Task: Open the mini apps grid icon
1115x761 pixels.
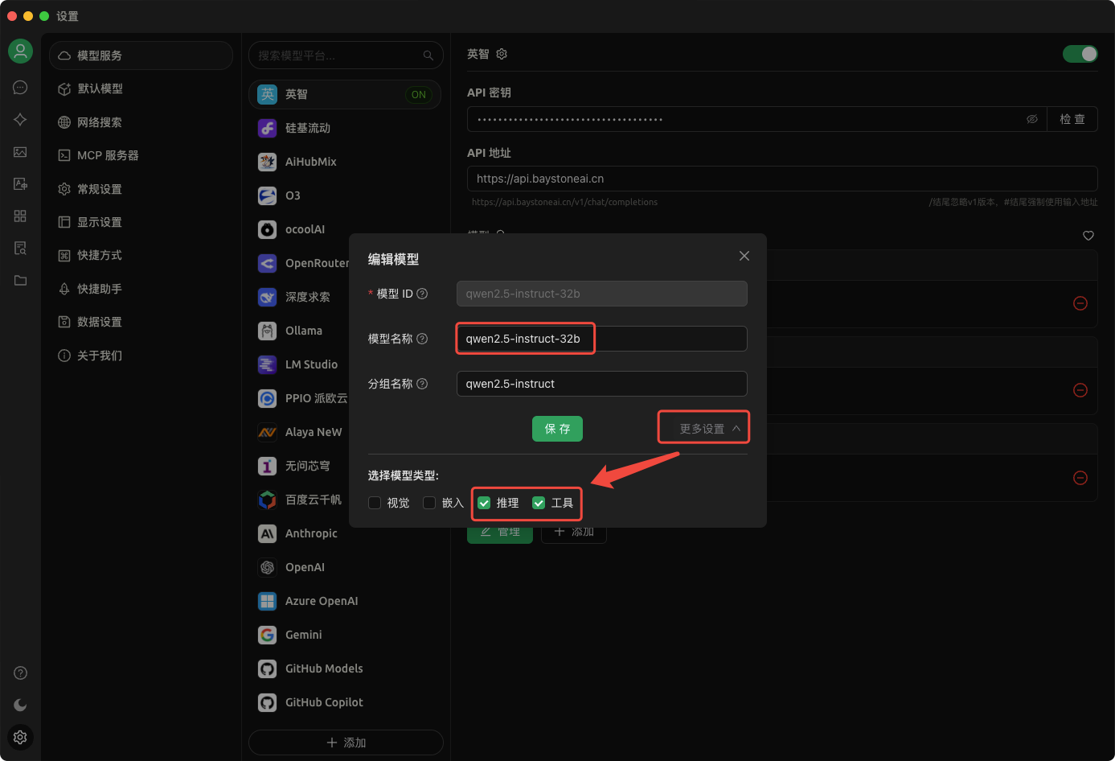Action: coord(20,216)
